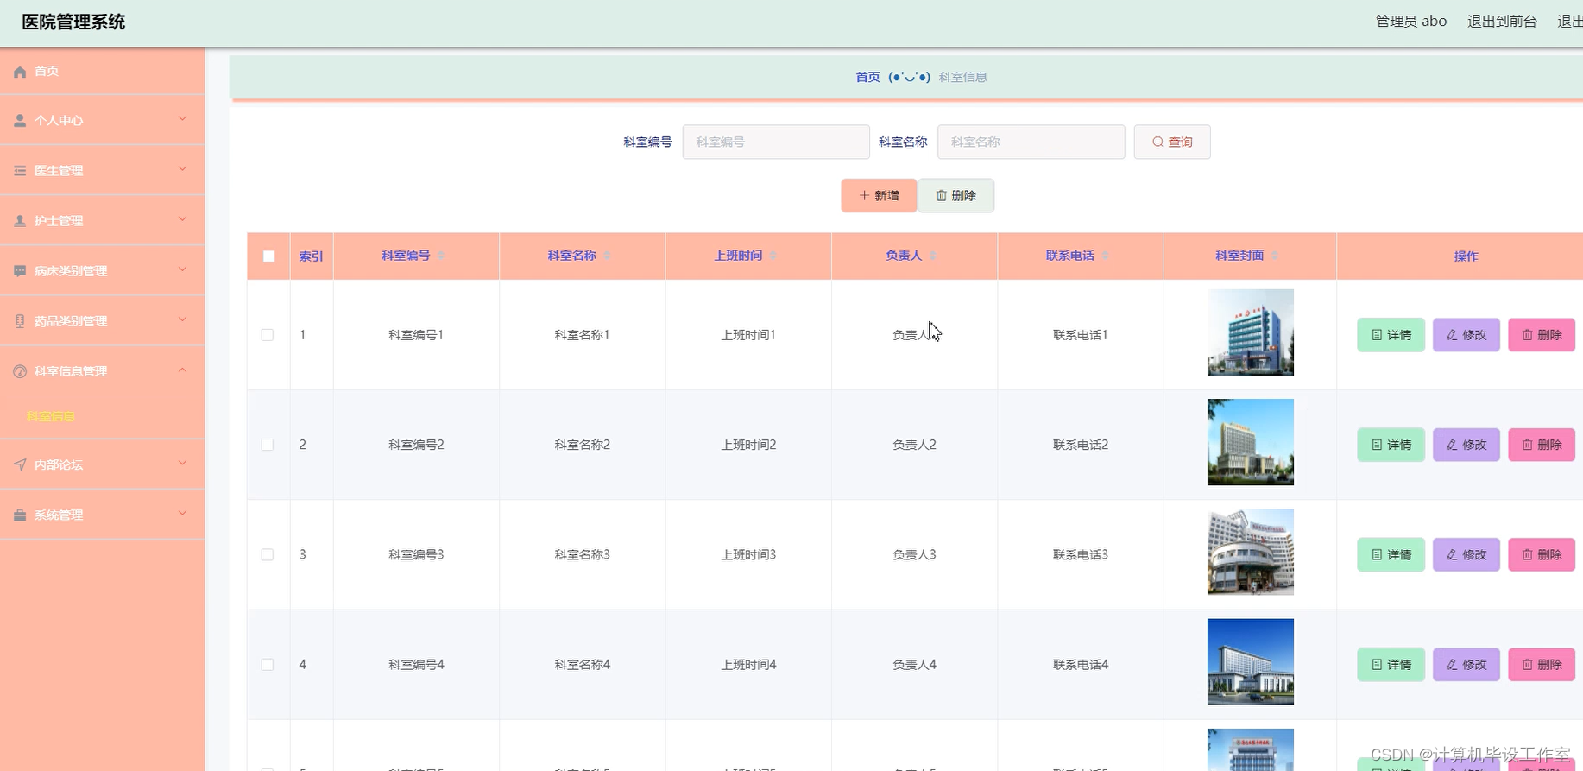
Task: Click the toolbar 删除 batch delete button
Action: pos(956,195)
